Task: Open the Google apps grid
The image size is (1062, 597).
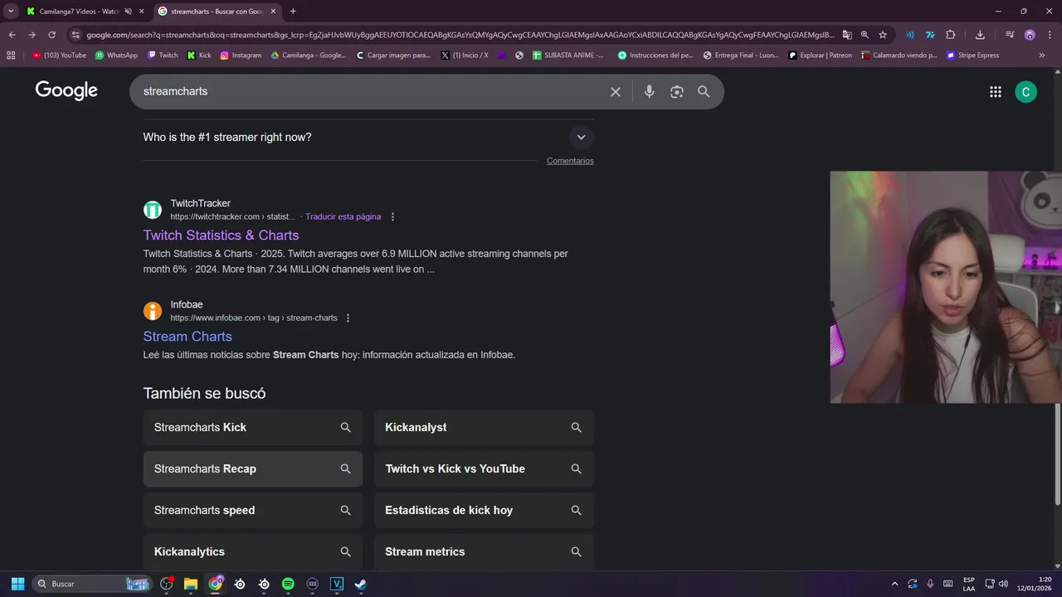Action: (x=996, y=92)
